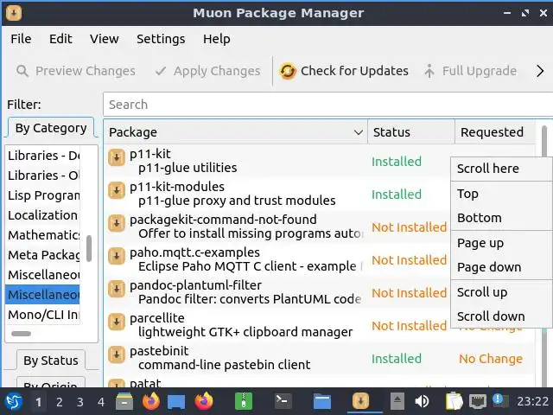Click the Apply Changes checkmark icon
This screenshot has height=415, width=553.
pos(161,71)
